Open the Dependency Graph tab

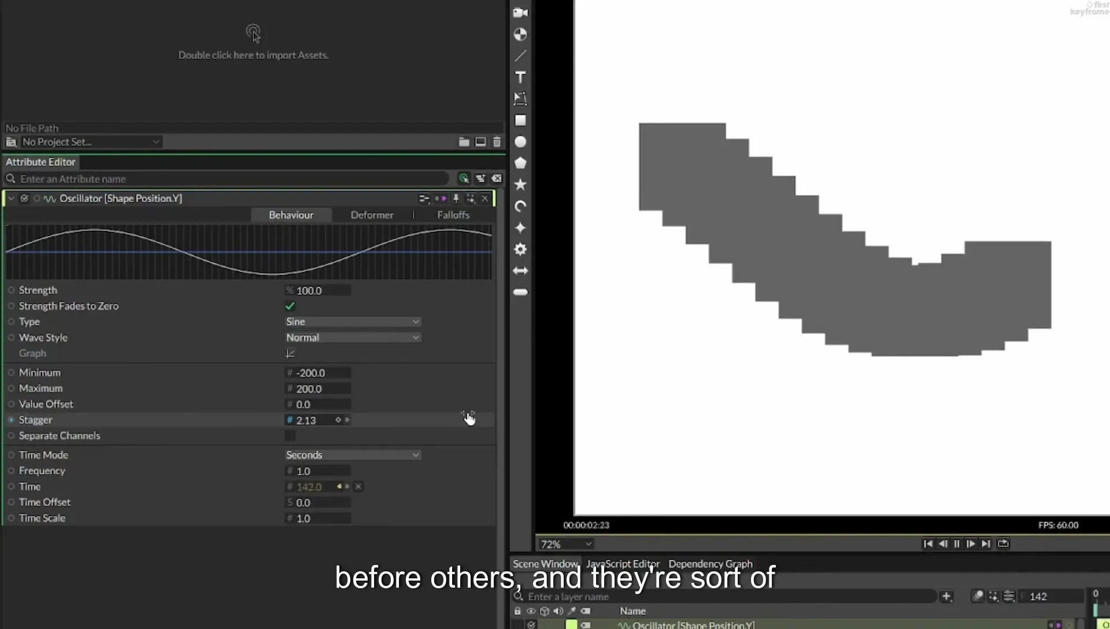711,564
